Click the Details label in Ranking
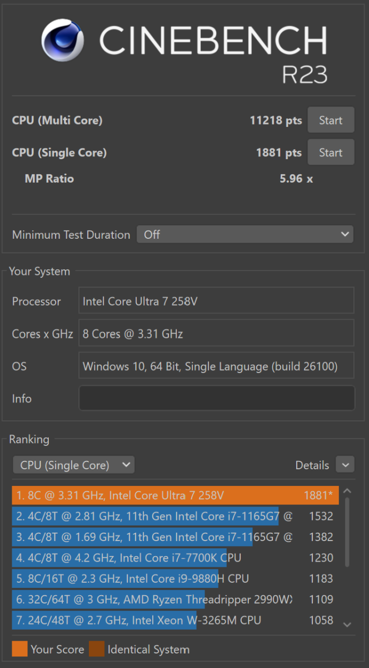The image size is (369, 668). (x=312, y=465)
